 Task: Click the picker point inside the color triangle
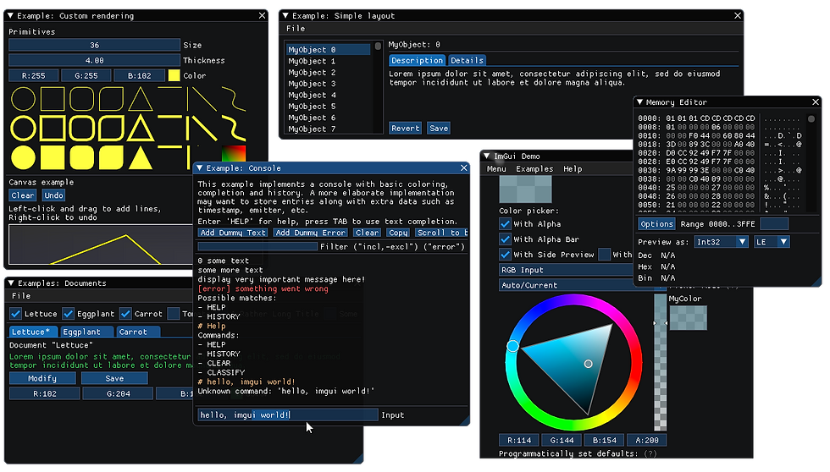588,364
